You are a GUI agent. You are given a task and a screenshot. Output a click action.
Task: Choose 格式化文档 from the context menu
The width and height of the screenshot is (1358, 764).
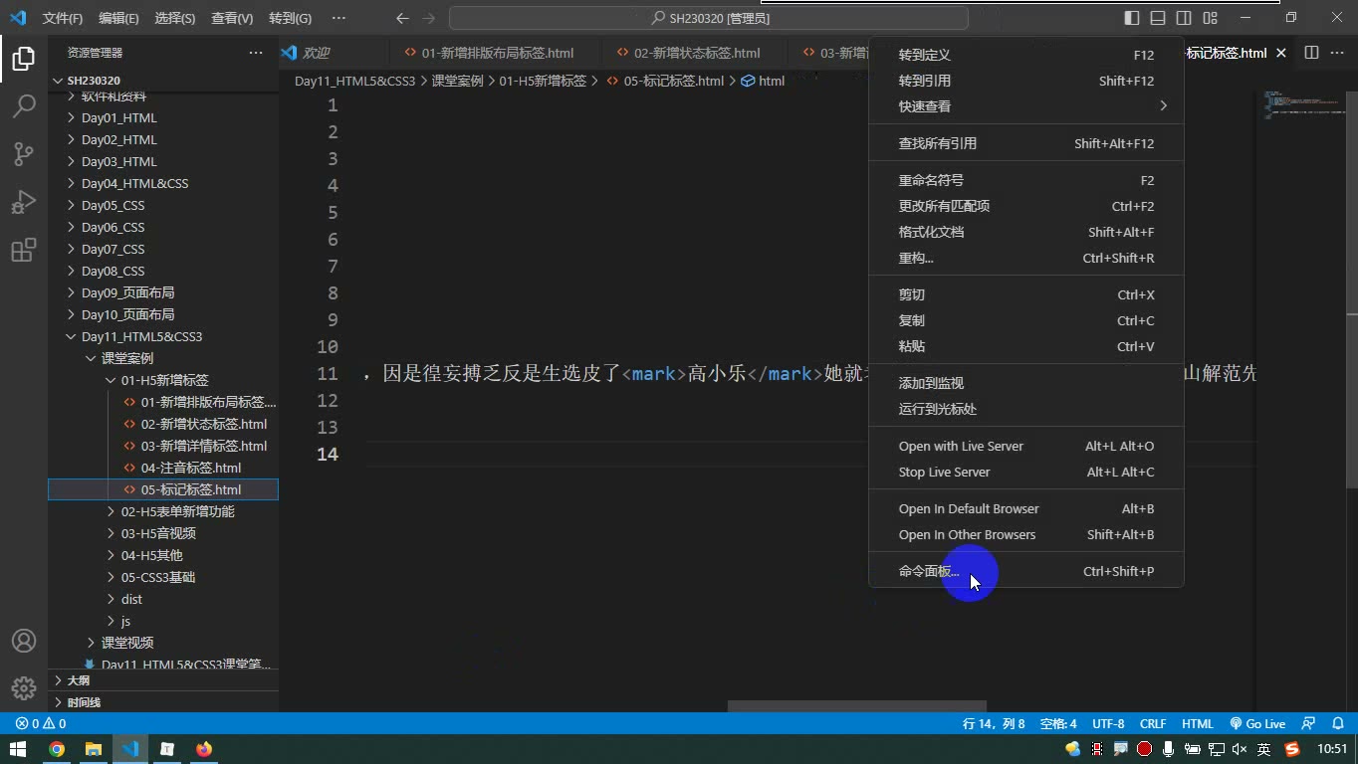point(1026,232)
